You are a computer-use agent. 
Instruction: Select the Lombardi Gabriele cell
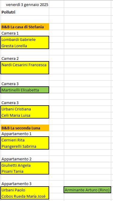[x=25, y=39]
